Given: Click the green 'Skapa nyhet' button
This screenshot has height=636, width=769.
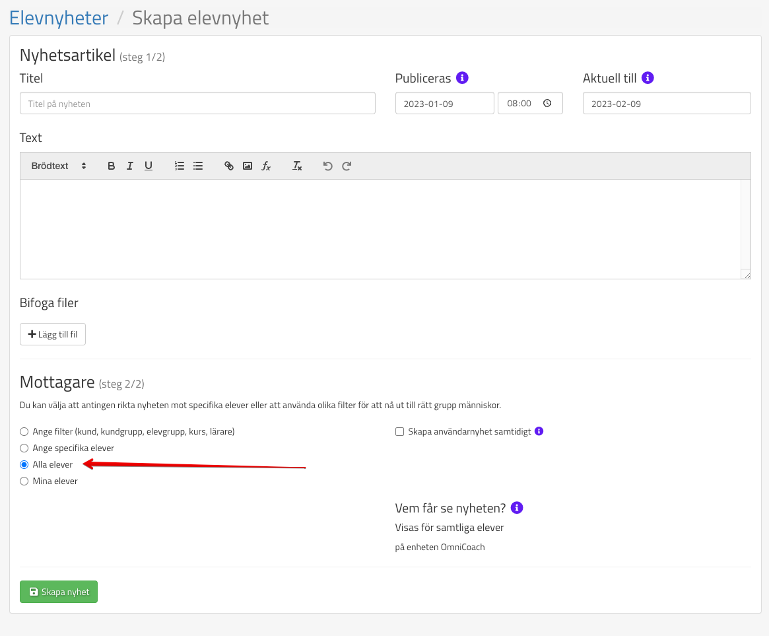Looking at the screenshot, I should point(59,592).
